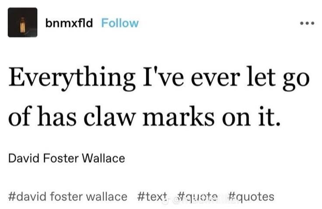The width and height of the screenshot is (322, 209).
Task: Click "on it." ending the quote
Action: click(251, 117)
